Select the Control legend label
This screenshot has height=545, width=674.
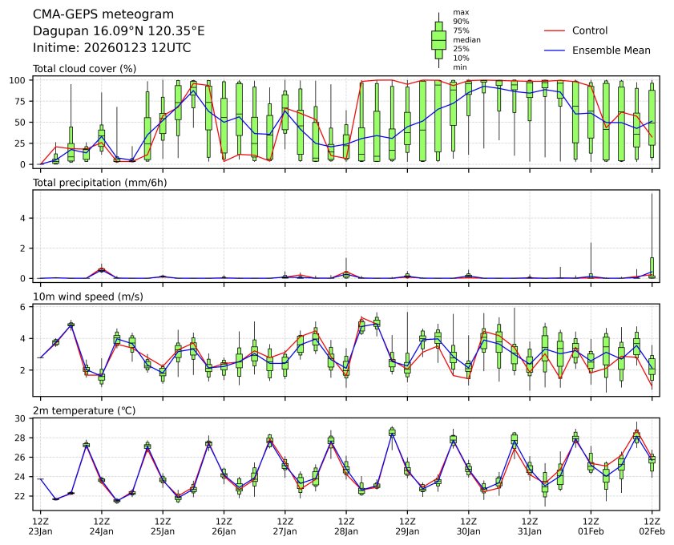[590, 31]
